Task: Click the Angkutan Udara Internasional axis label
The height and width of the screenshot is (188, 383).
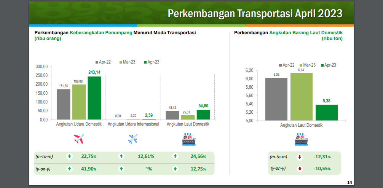Action: (x=133, y=124)
